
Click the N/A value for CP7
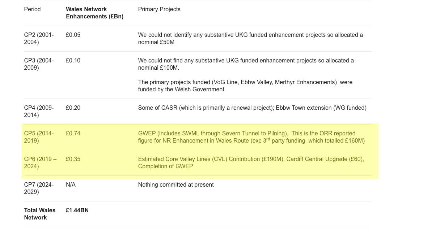71,185
